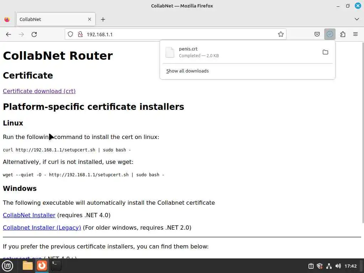The image size is (364, 273).
Task: Bookmark this page with the star
Action: pyautogui.click(x=281, y=34)
